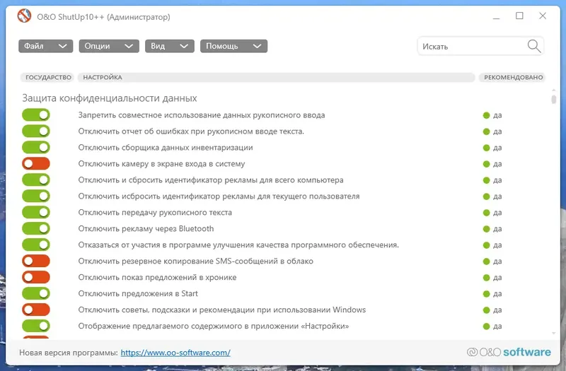Click 'Отключить сборщика данных инвентаризации' text
The image size is (566, 371).
pos(166,148)
